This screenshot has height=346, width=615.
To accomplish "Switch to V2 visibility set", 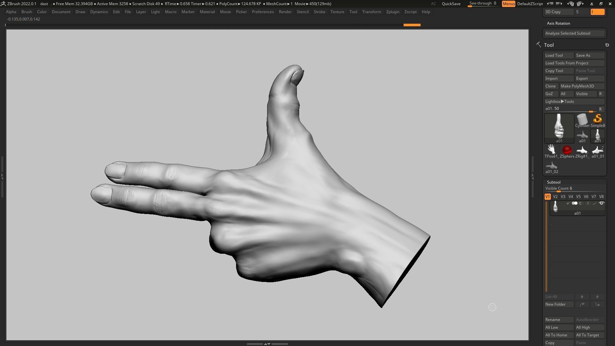I will (x=555, y=197).
